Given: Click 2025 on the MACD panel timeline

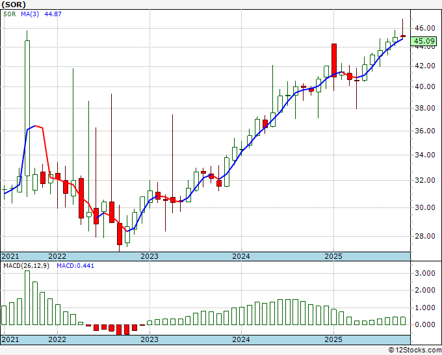Looking at the screenshot, I should tap(333, 339).
